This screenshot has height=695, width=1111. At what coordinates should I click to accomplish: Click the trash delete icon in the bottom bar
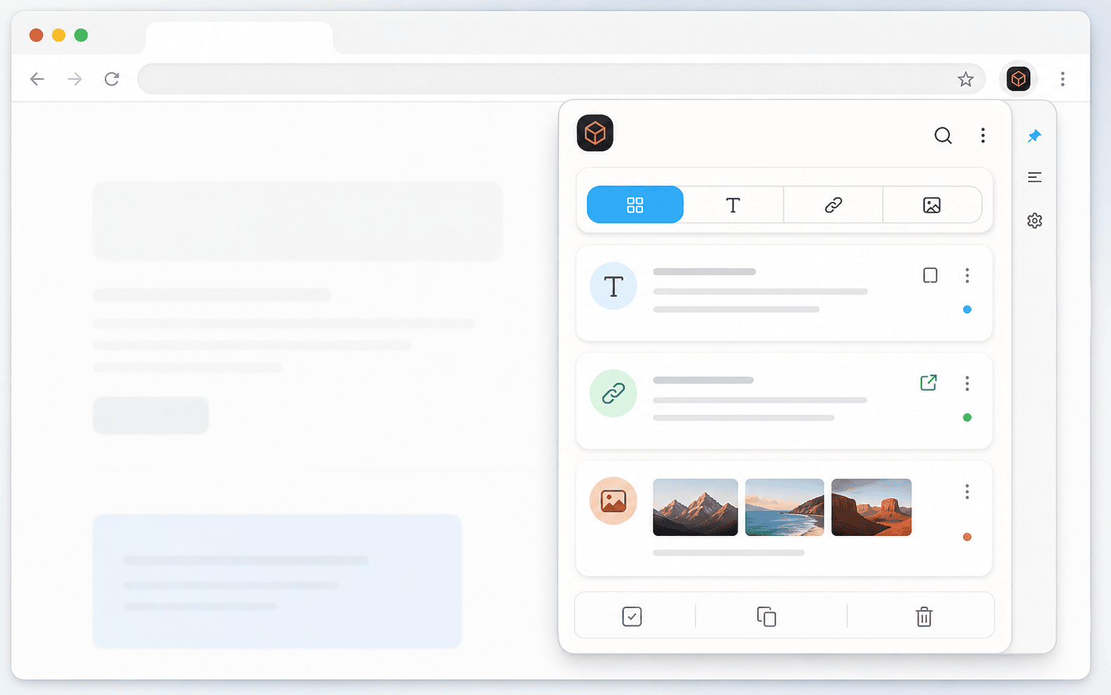pos(925,617)
